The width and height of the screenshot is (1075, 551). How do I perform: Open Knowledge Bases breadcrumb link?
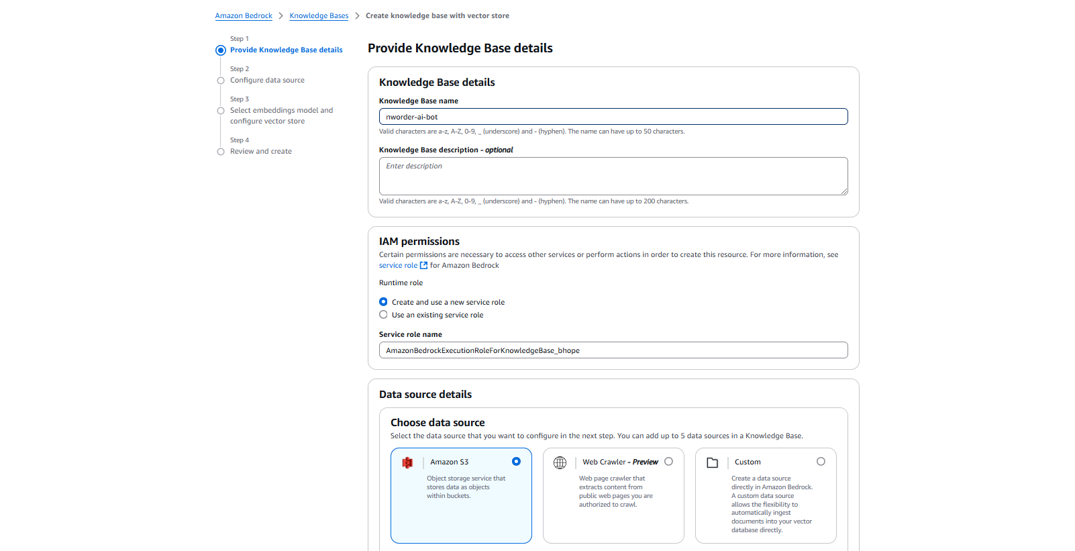[x=319, y=15]
